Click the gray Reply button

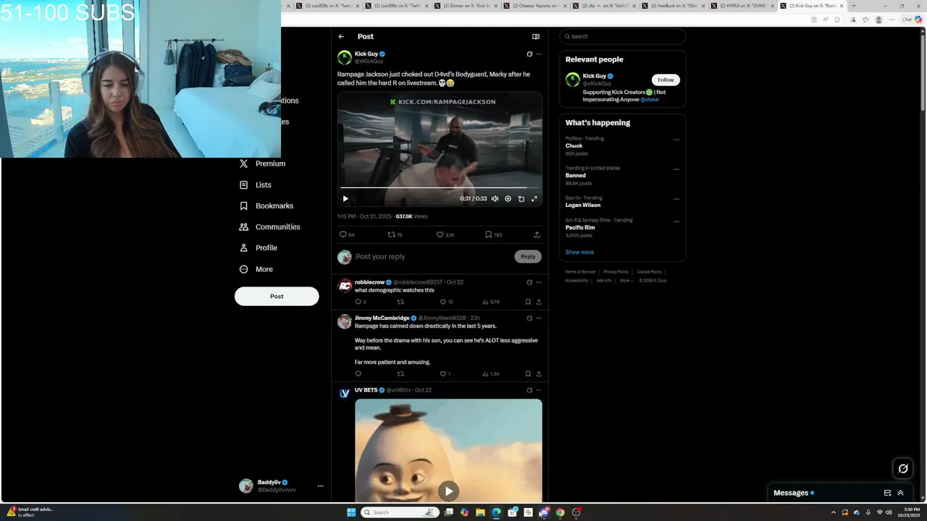pos(528,256)
